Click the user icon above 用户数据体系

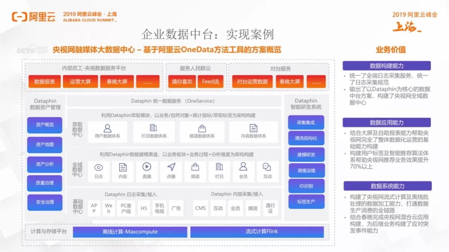pyautogui.click(x=107, y=128)
